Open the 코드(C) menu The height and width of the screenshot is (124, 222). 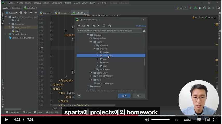click(x=46, y=3)
